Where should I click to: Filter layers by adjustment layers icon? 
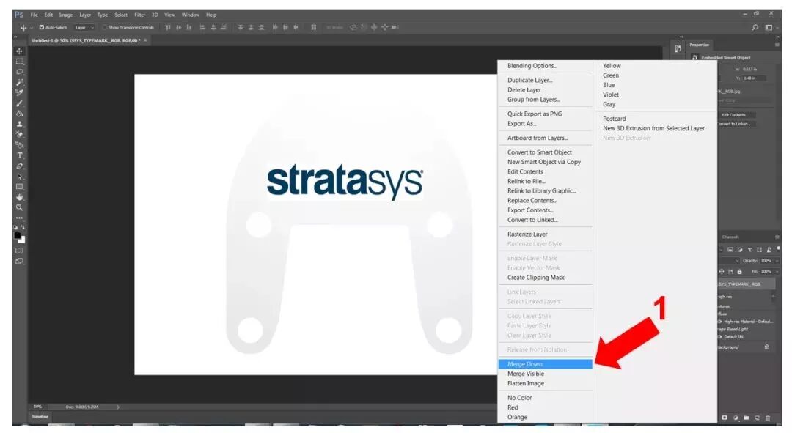(x=740, y=250)
